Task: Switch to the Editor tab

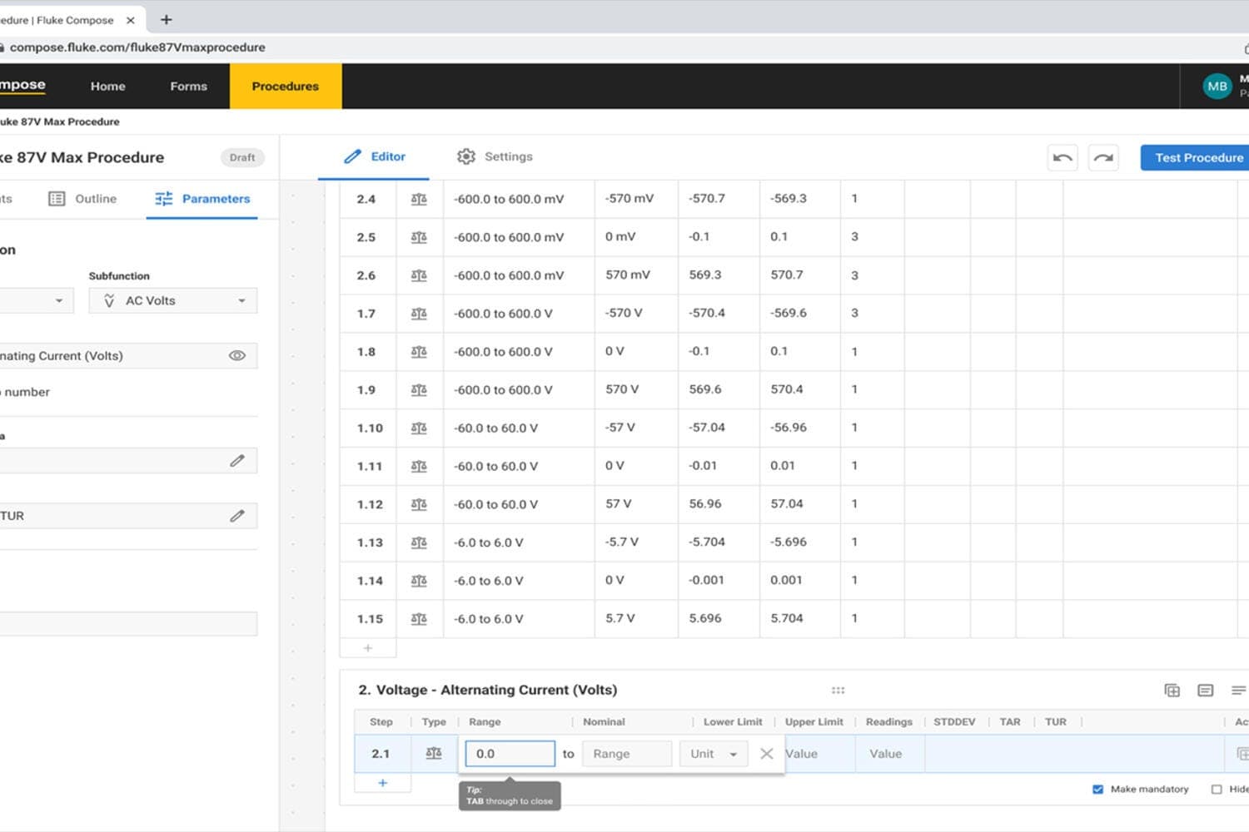Action: pos(374,156)
